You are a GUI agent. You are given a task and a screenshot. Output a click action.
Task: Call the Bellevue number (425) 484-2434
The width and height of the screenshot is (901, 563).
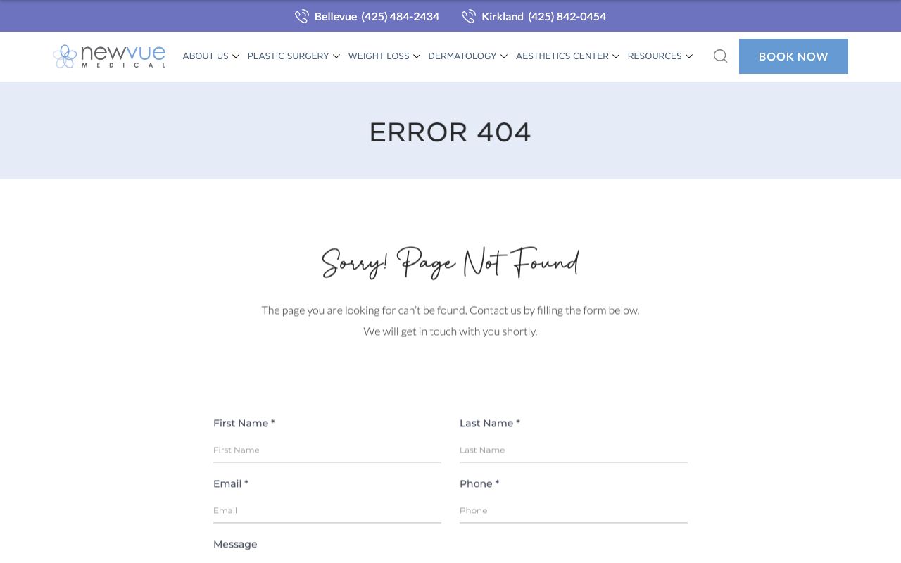[x=400, y=16]
